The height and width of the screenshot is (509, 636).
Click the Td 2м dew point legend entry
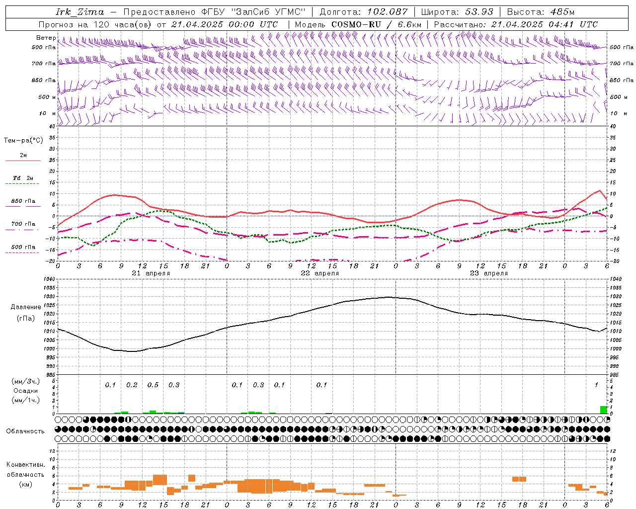click(23, 178)
